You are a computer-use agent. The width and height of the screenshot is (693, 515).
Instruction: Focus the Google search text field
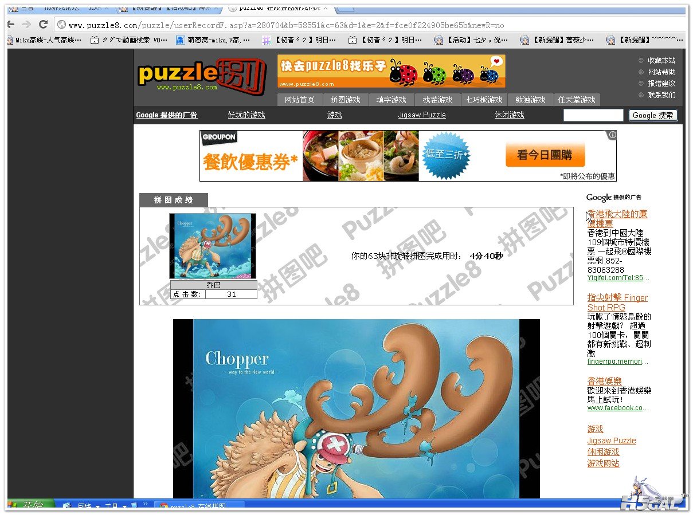pos(593,115)
